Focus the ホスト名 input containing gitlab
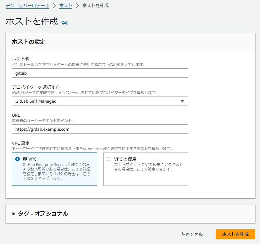The width and height of the screenshot is (260, 244). (100, 73)
